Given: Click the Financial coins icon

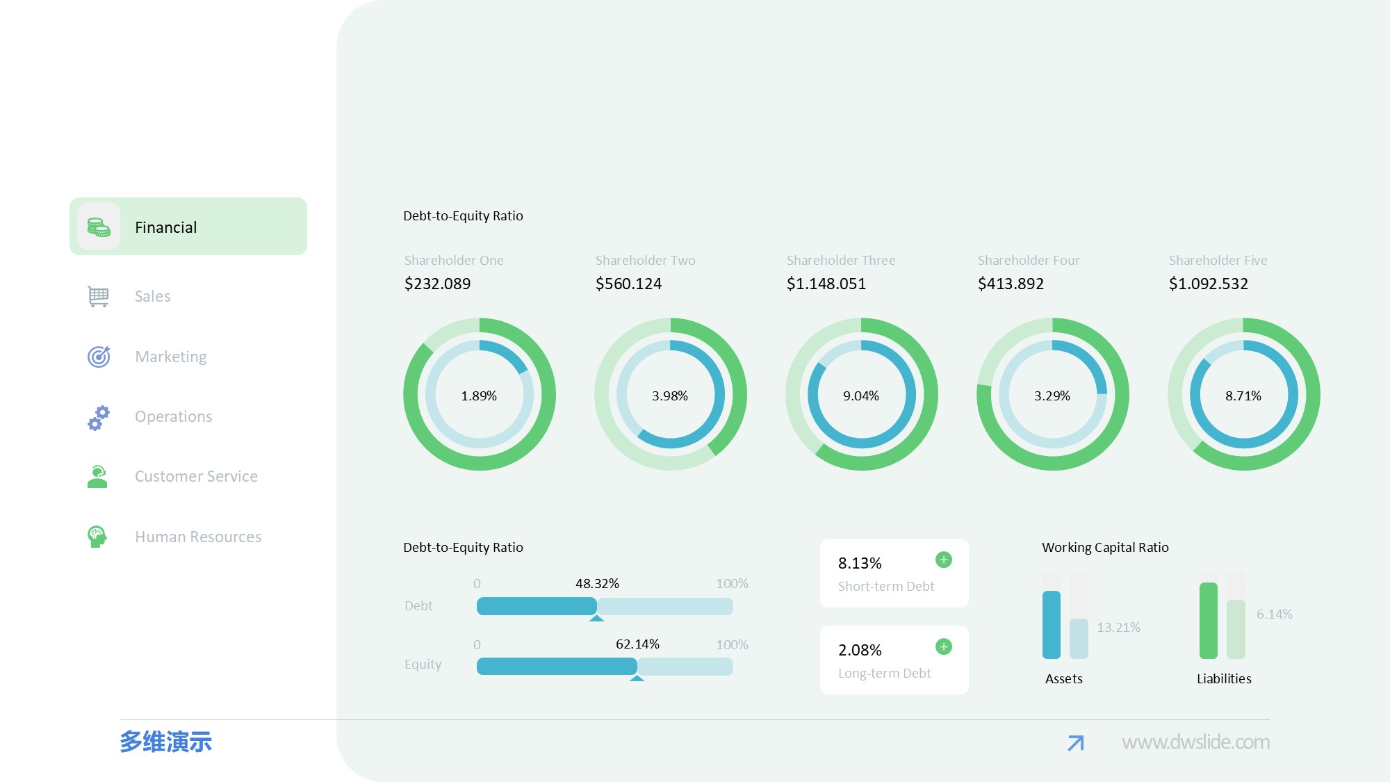Looking at the screenshot, I should click(x=99, y=227).
